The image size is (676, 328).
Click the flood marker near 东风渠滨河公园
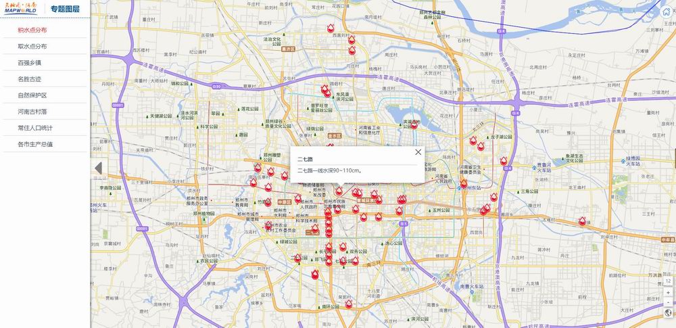click(323, 91)
